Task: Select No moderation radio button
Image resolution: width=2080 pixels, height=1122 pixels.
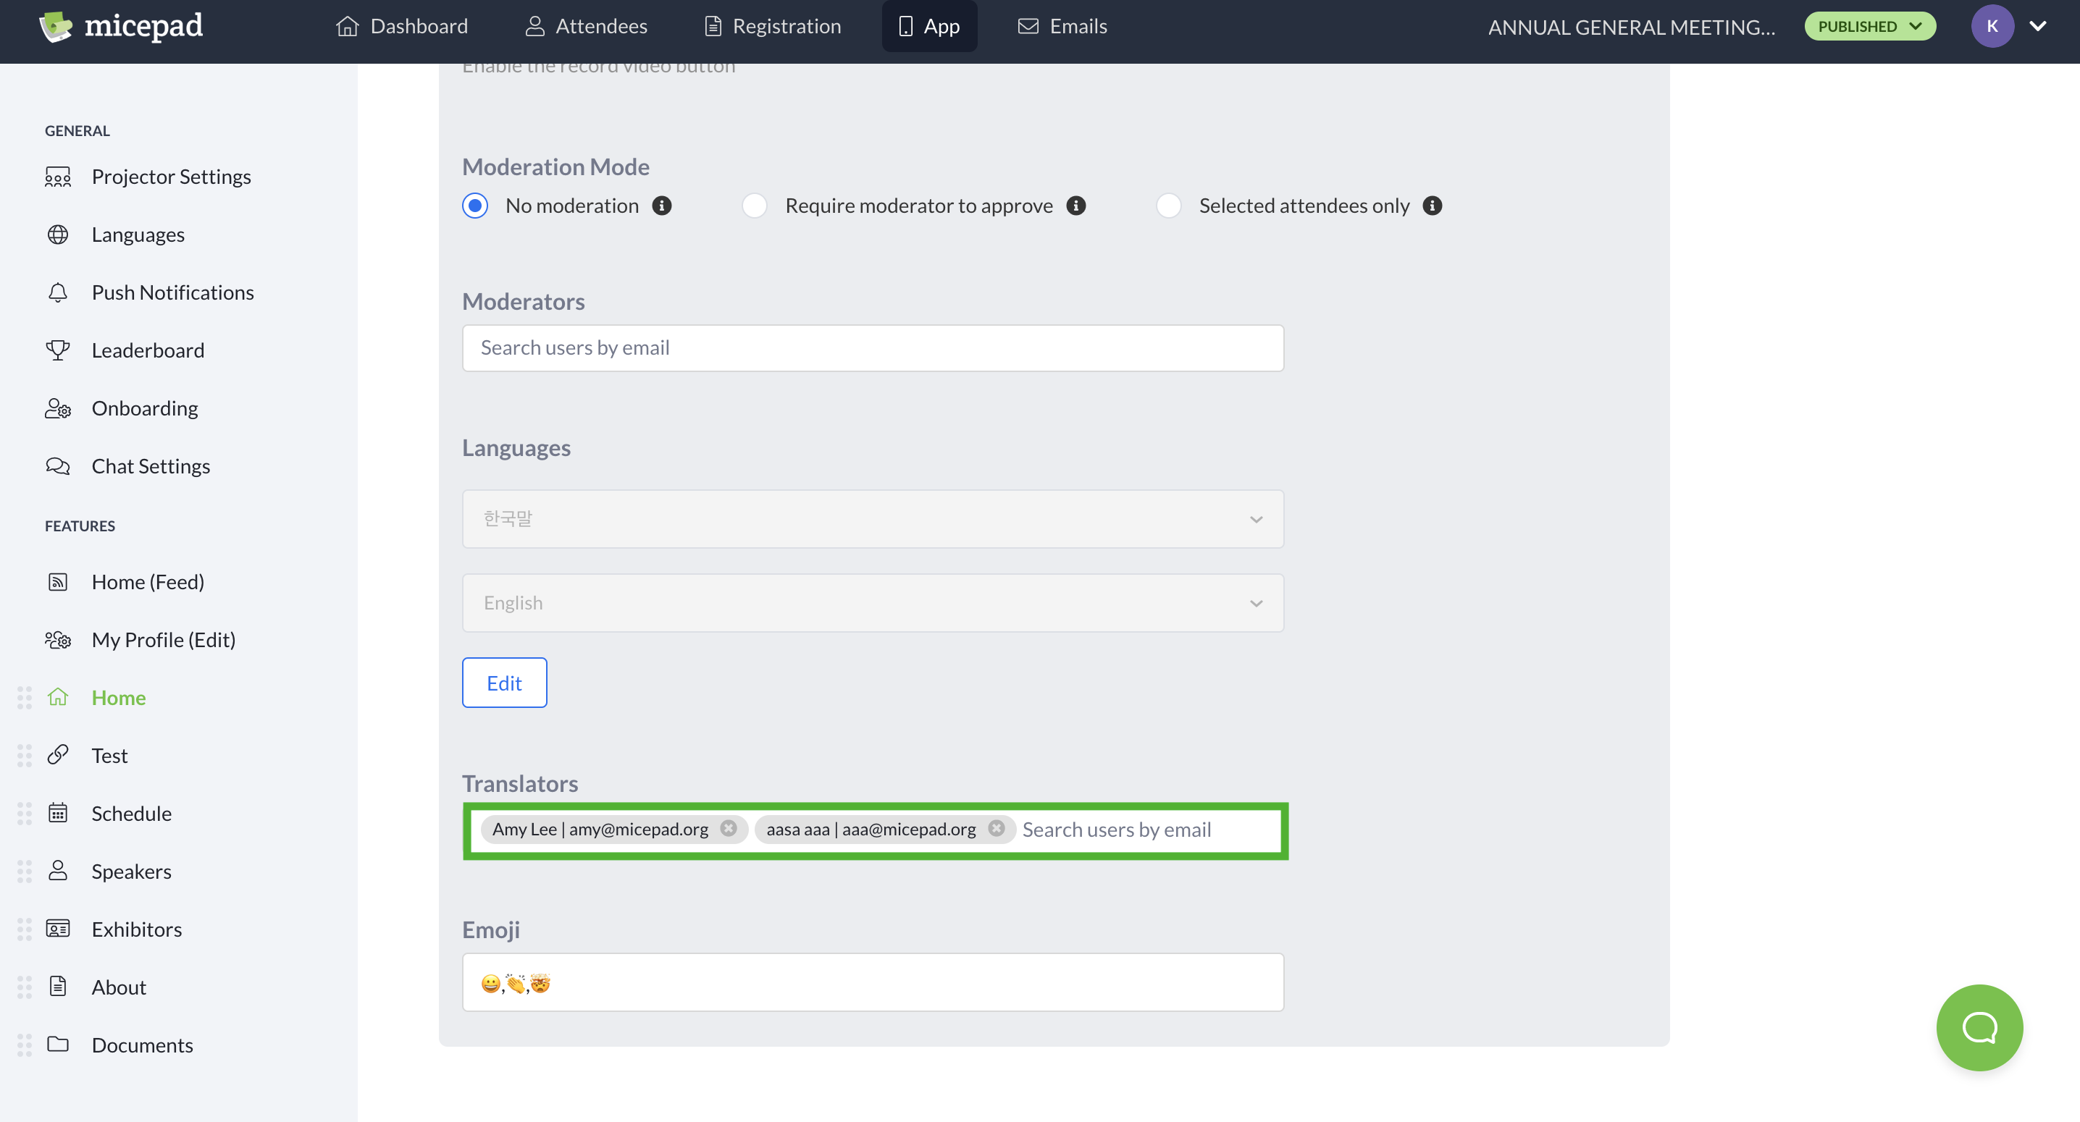Action: click(475, 206)
